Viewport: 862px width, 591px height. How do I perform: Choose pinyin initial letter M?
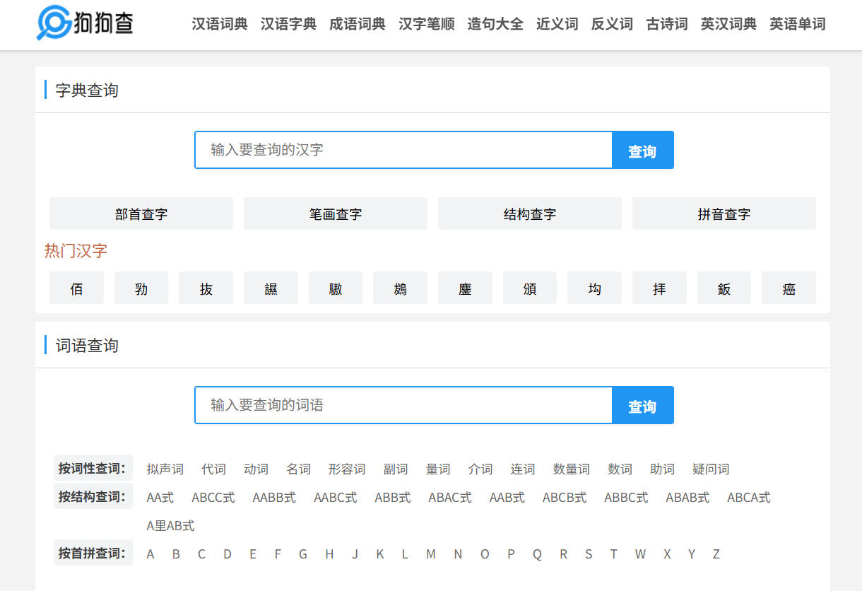[x=431, y=554]
